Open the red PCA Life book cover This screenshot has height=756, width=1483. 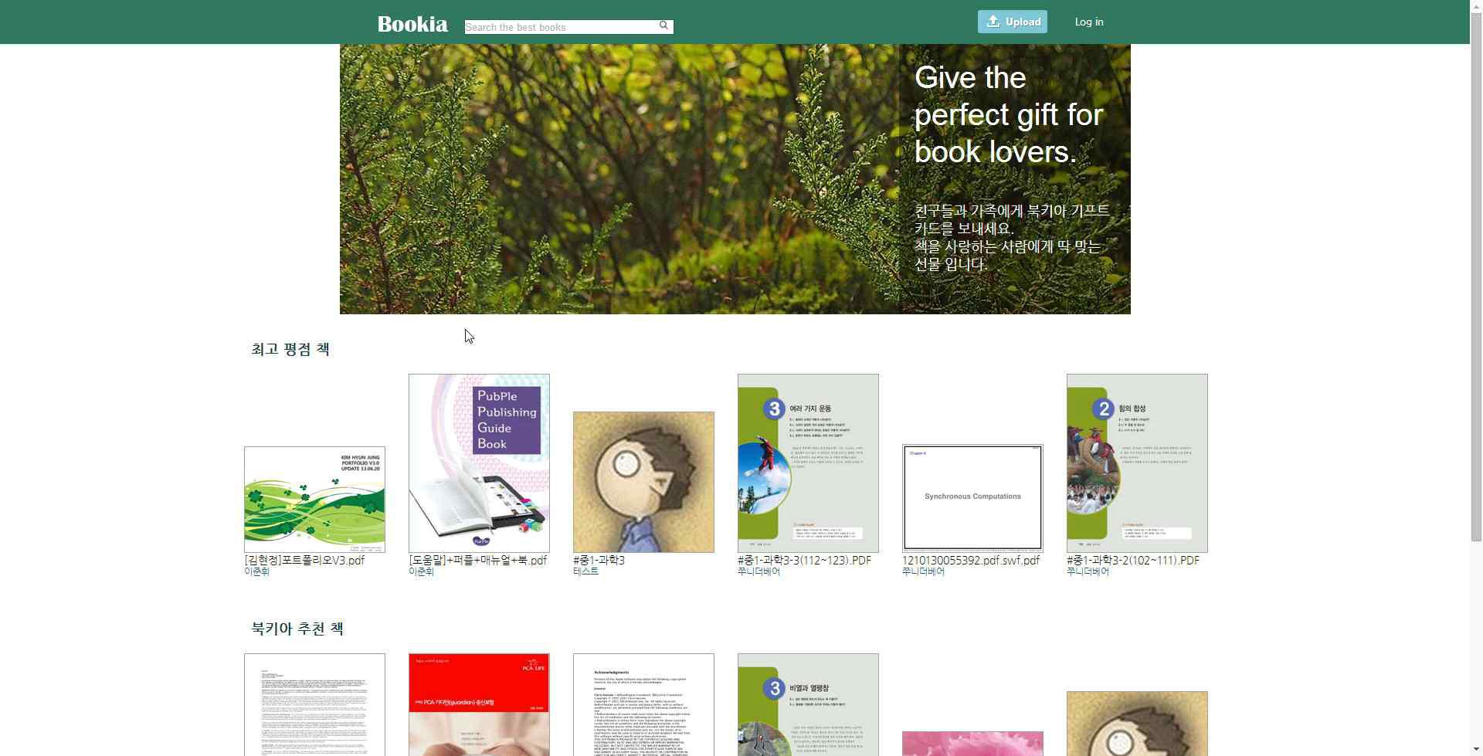[479, 704]
